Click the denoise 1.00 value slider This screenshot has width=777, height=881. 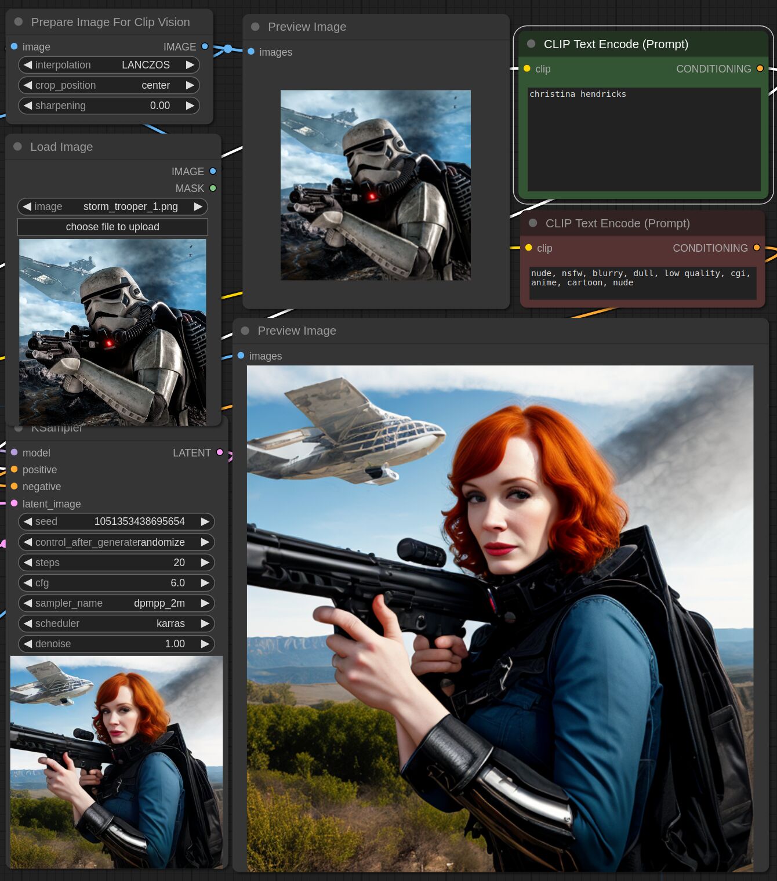pos(116,644)
